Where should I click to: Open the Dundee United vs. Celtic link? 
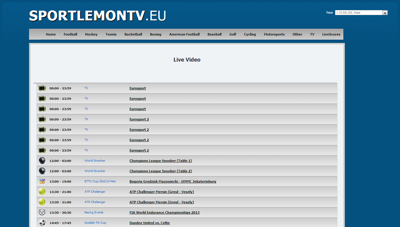coord(150,223)
